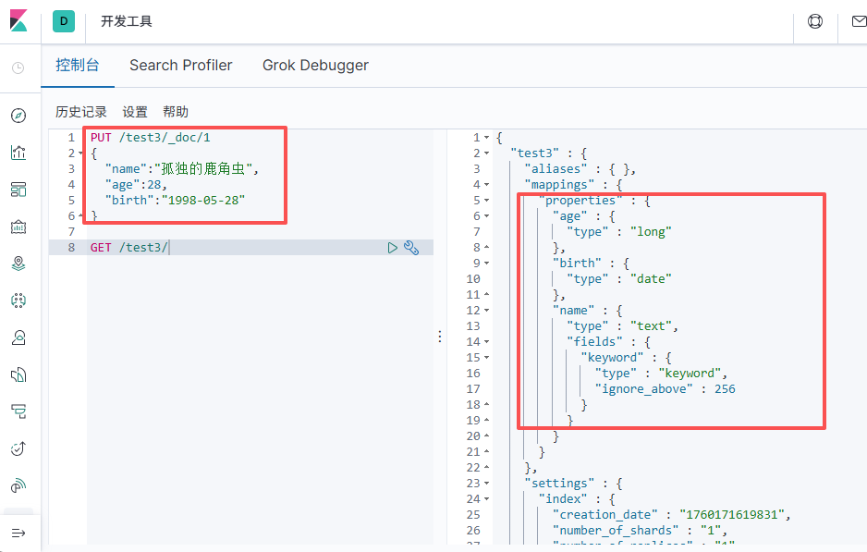
Task: Open the Dashboard icon in sidebar
Action: [18, 190]
